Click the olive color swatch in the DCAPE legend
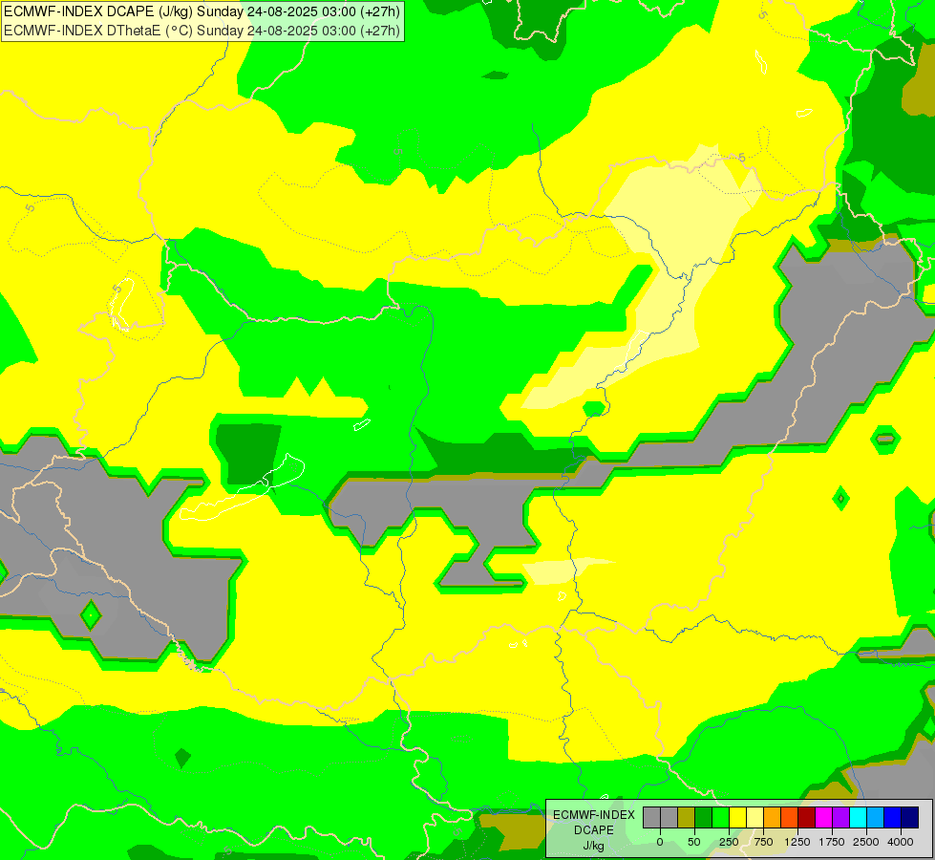Screen dimensions: 935x860 686,818
